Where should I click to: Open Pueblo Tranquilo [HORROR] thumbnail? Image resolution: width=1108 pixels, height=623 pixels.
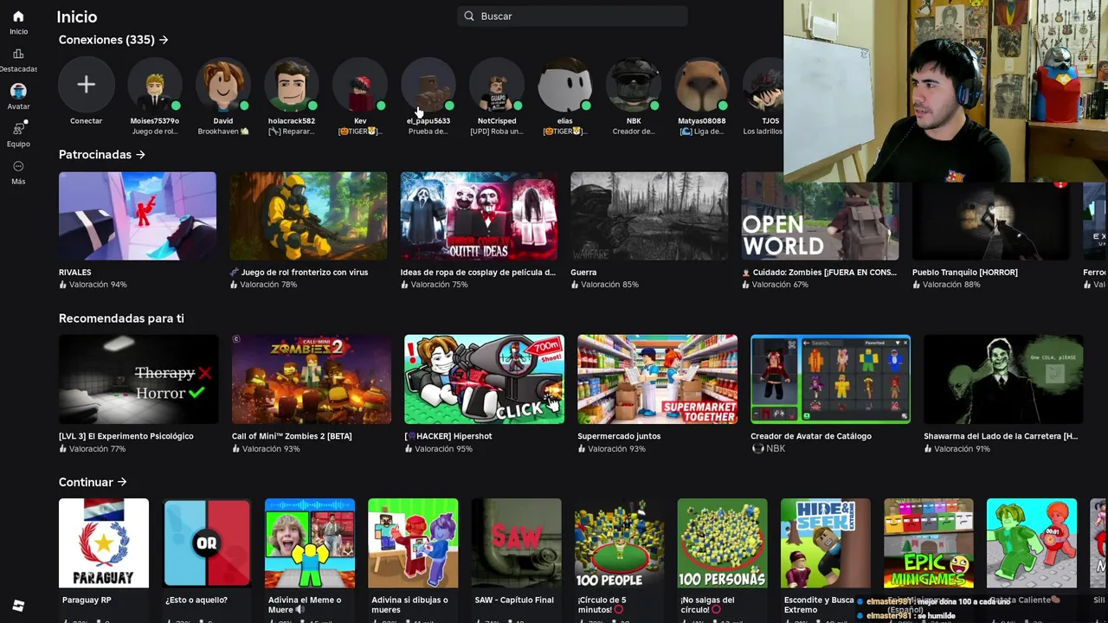pyautogui.click(x=990, y=221)
